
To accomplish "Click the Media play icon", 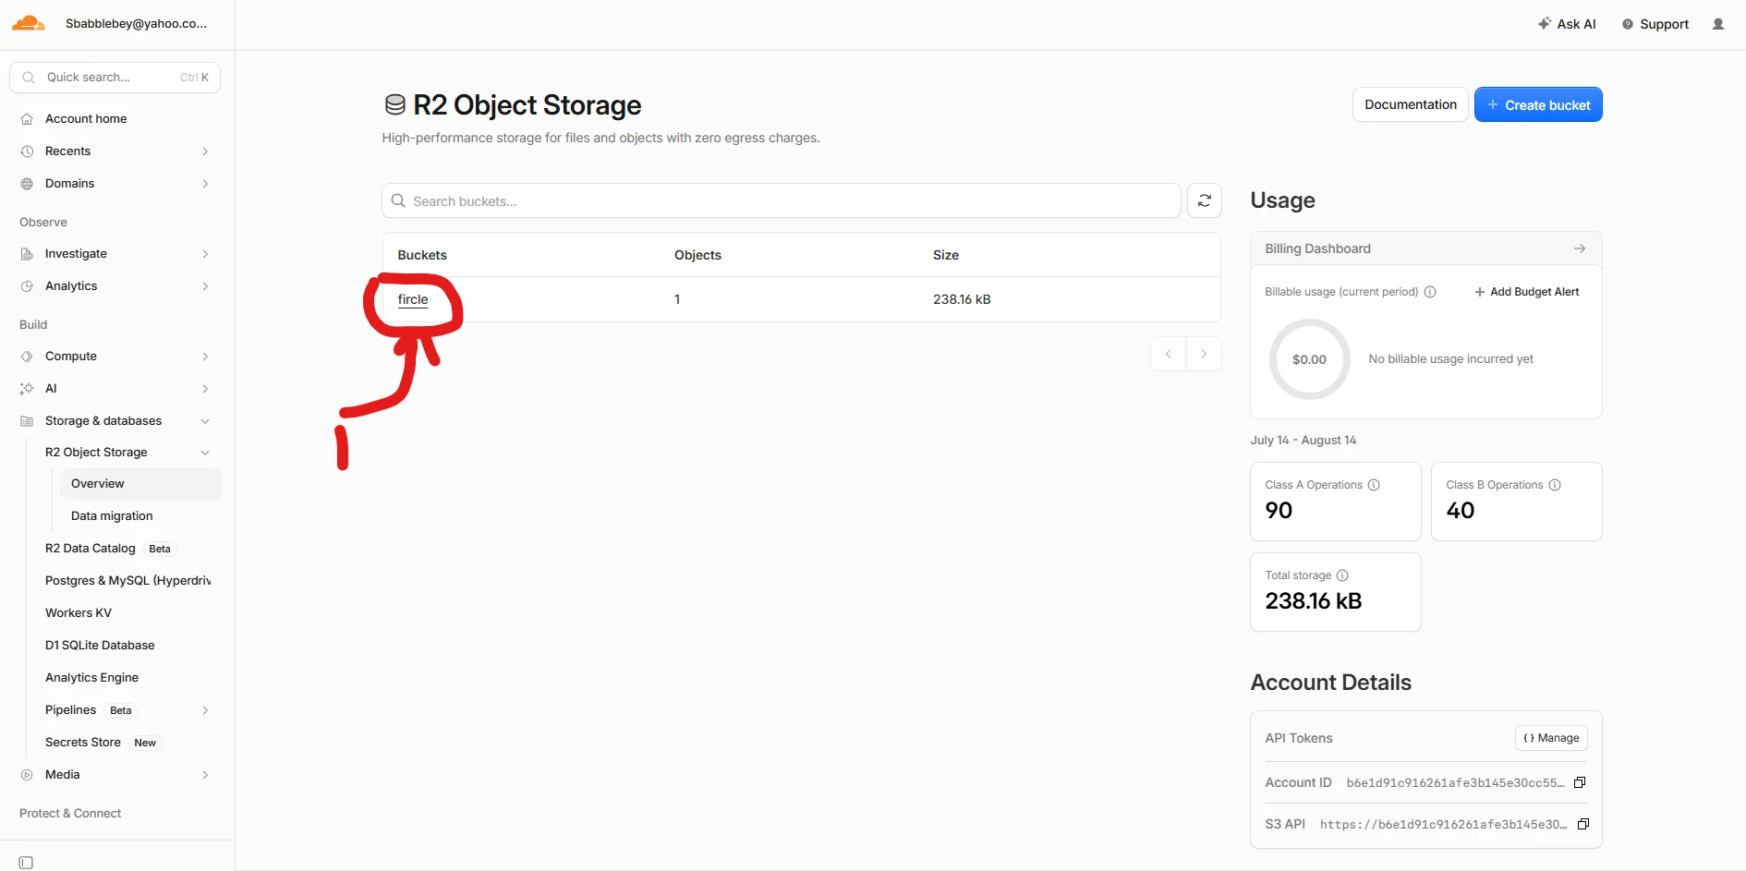I will pyautogui.click(x=27, y=775).
